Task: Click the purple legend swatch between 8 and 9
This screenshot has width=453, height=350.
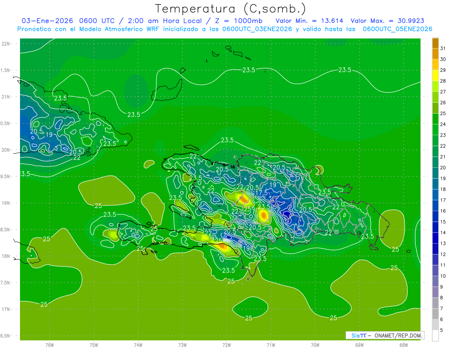Action: (435, 293)
